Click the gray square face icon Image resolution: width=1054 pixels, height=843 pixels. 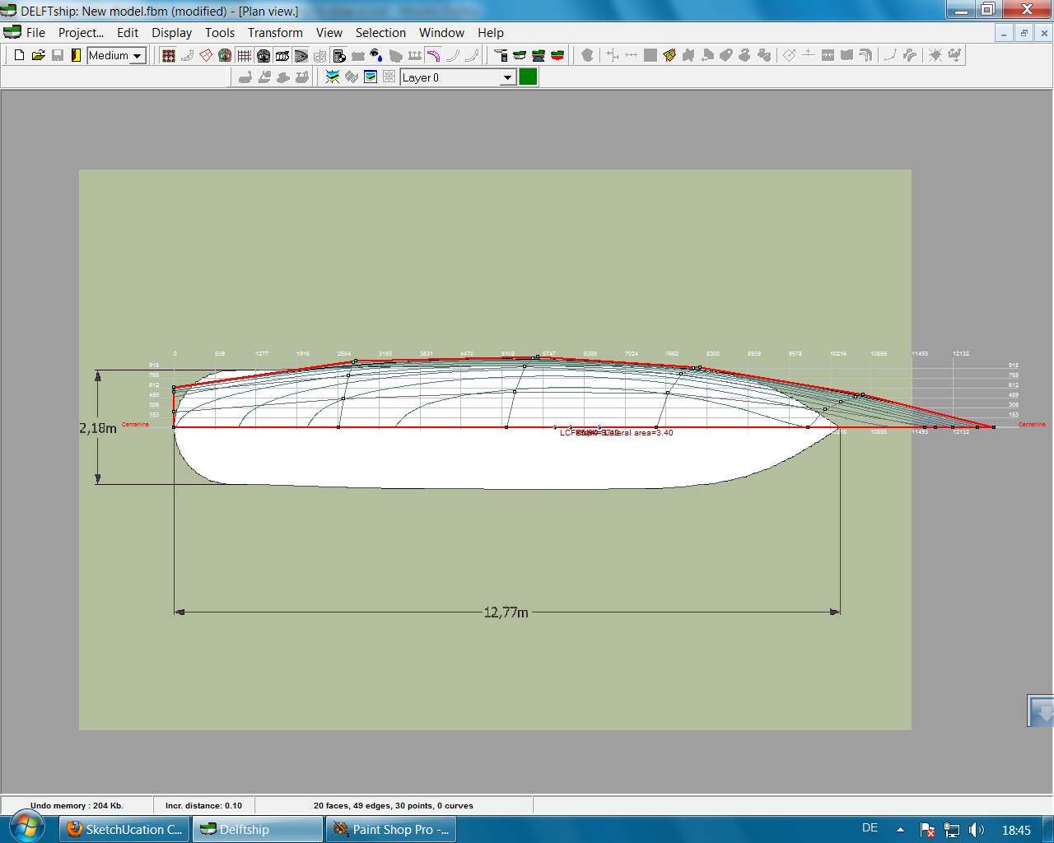651,55
